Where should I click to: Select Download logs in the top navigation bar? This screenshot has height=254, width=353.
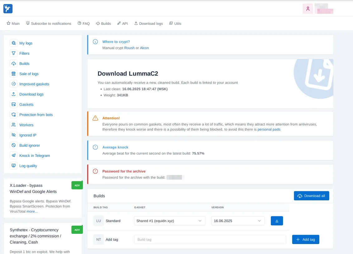pyautogui.click(x=148, y=23)
